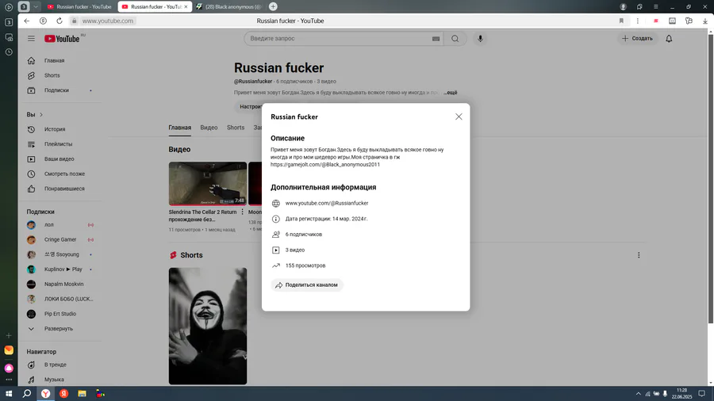Open the page vertical scrollbar
The image size is (714, 401).
pos(711,178)
